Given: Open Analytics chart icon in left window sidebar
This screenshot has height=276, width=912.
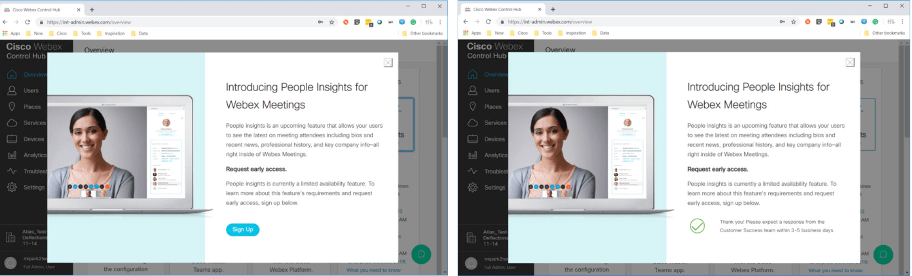Looking at the screenshot, I should [x=12, y=155].
